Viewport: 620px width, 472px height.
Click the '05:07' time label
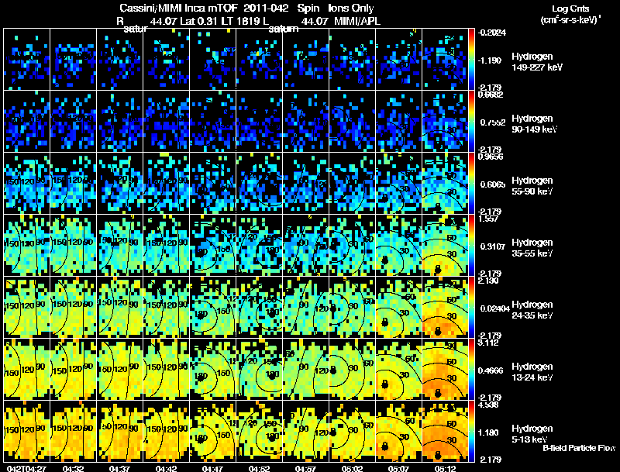click(x=398, y=468)
